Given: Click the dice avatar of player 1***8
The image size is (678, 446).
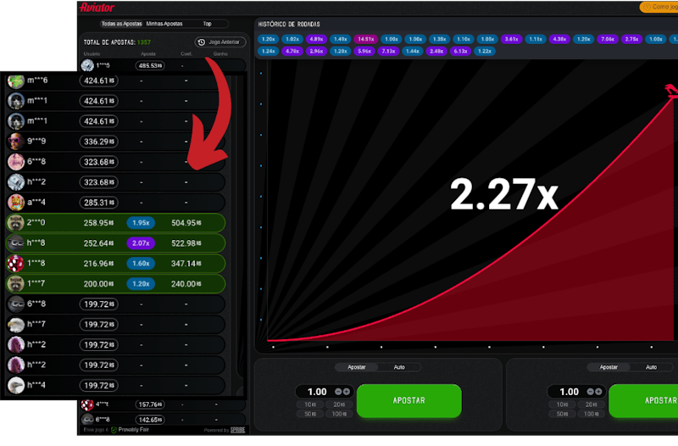Looking at the screenshot, I should tap(16, 264).
